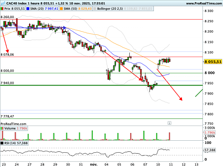Open the RSI (14) indicator label

pos(10,143)
